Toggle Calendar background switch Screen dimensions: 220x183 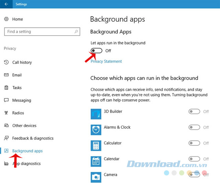(x=194, y=159)
